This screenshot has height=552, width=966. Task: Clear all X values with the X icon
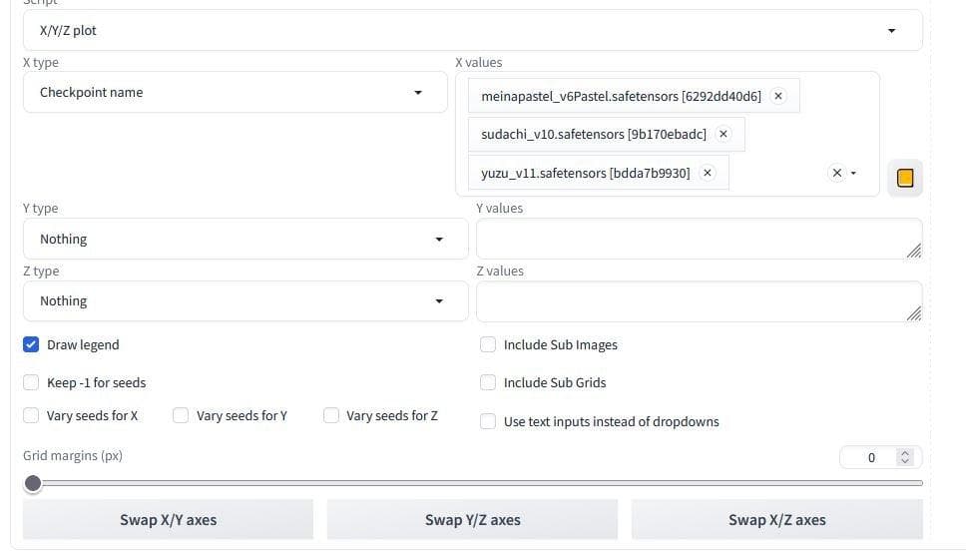[836, 174]
